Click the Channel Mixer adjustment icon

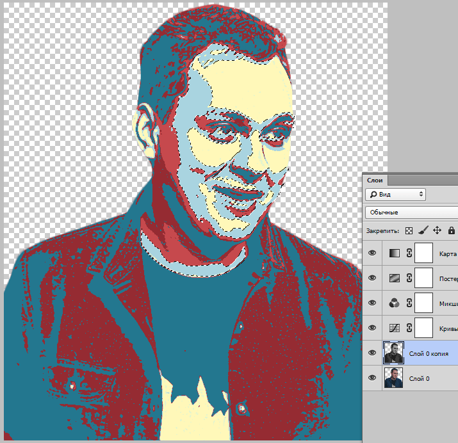point(395,303)
